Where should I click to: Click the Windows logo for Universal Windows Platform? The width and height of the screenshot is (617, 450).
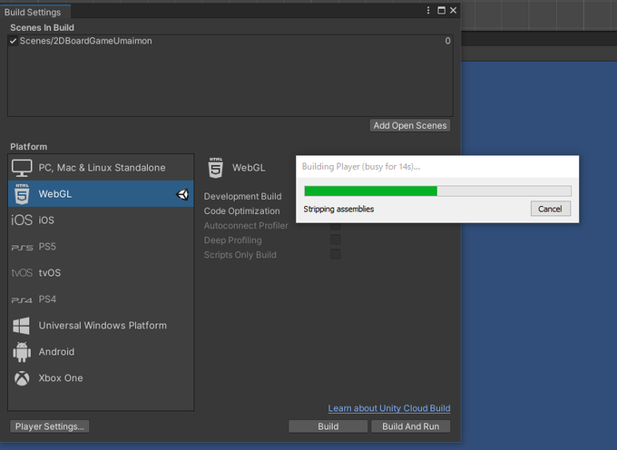21,326
